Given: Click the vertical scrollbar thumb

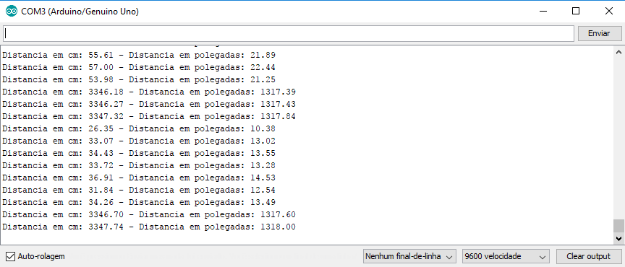Looking at the screenshot, I should point(618,226).
